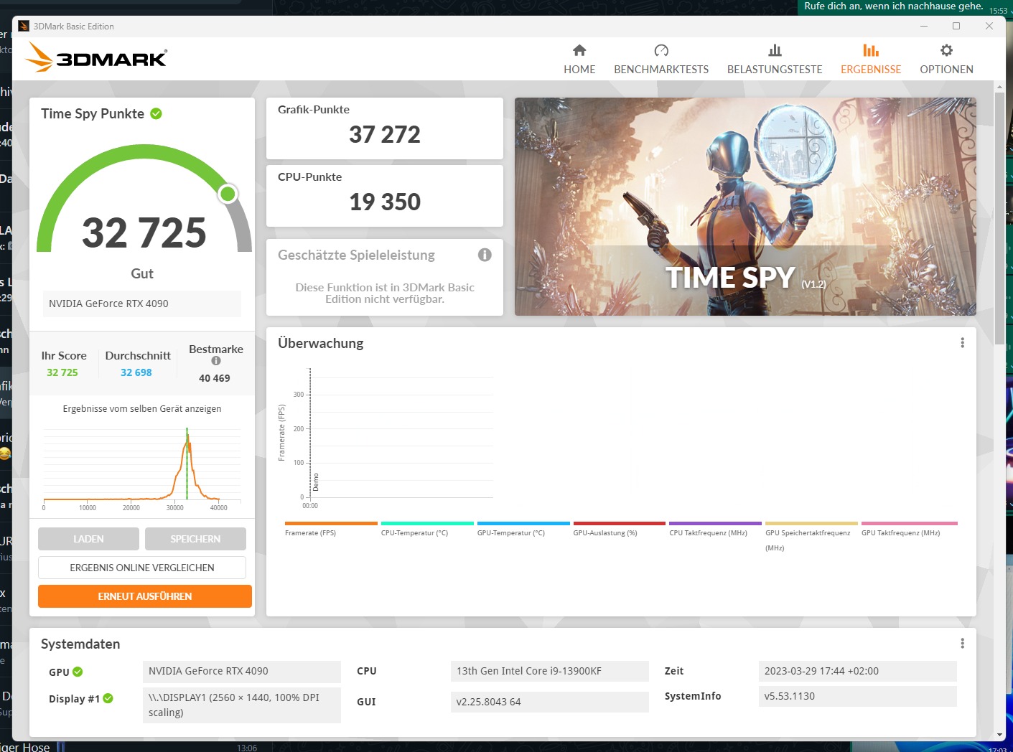Click Bestmarke value 40 469

click(x=215, y=378)
